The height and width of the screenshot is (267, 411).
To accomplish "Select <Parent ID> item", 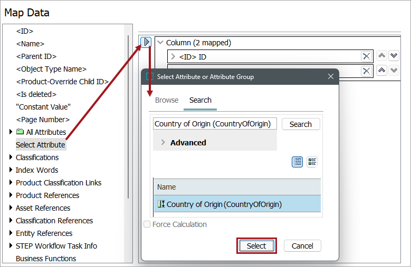I will pos(36,56).
